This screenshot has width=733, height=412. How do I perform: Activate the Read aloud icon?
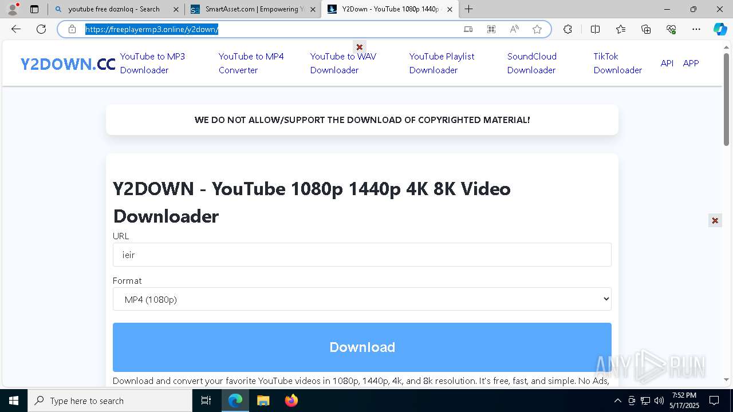pos(514,29)
